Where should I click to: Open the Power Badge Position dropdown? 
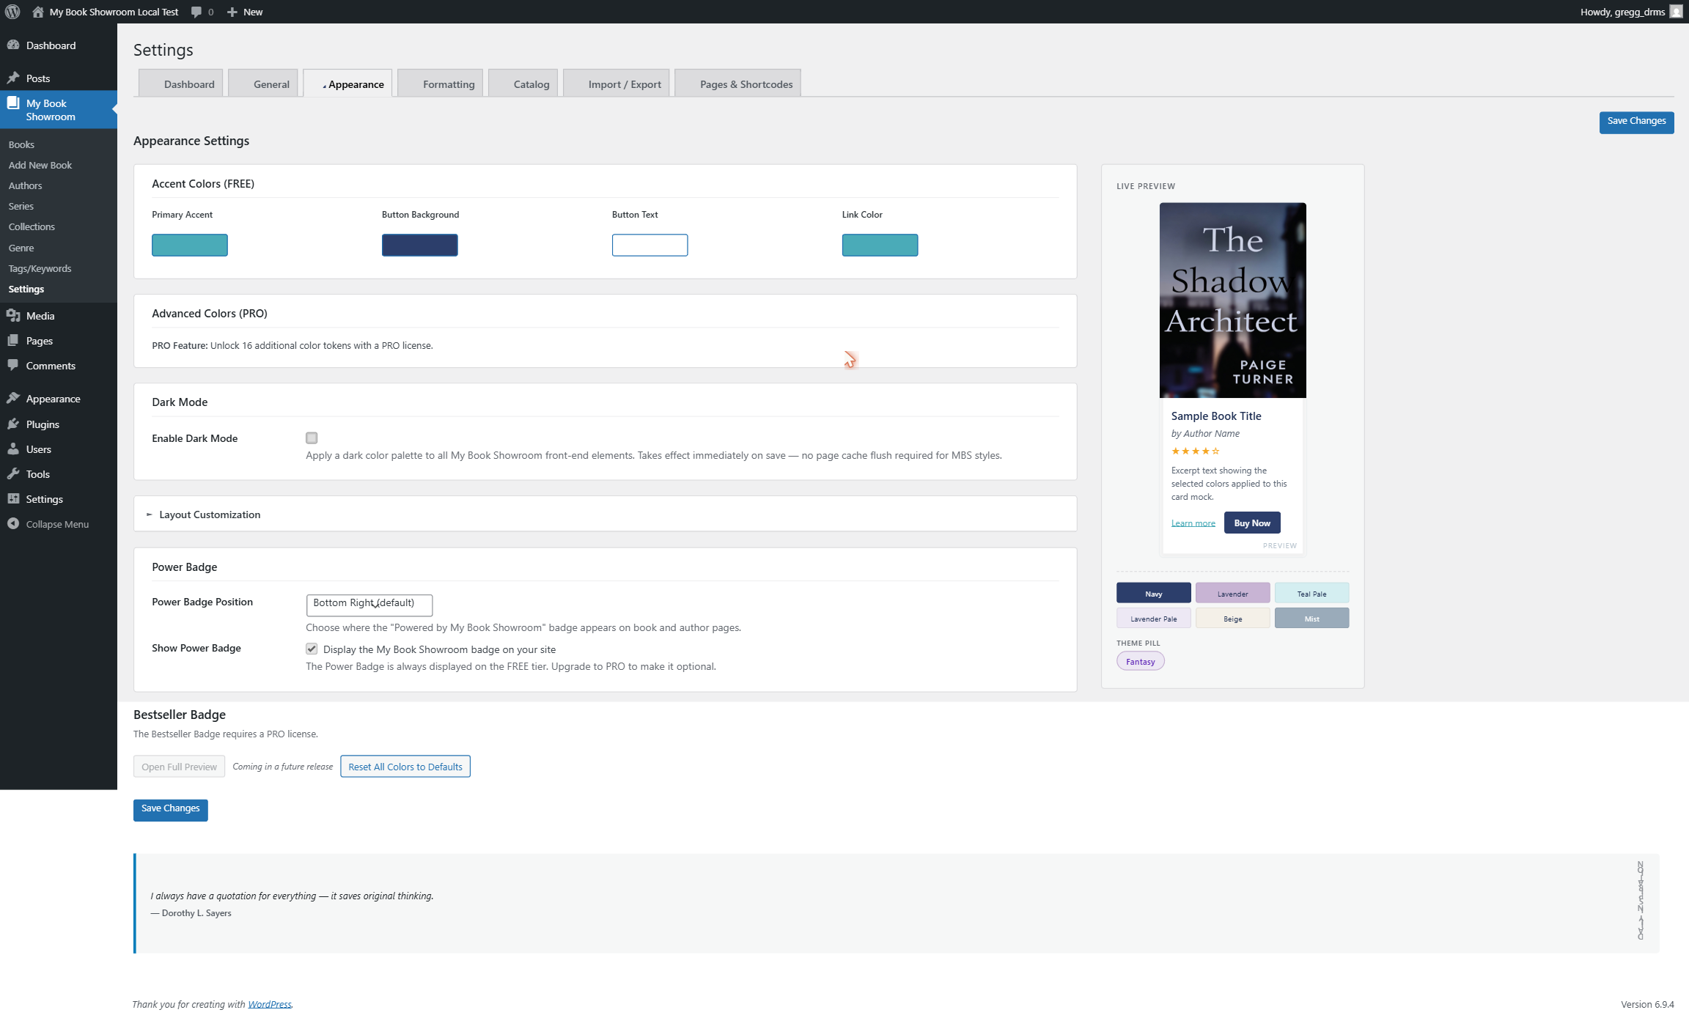(369, 605)
